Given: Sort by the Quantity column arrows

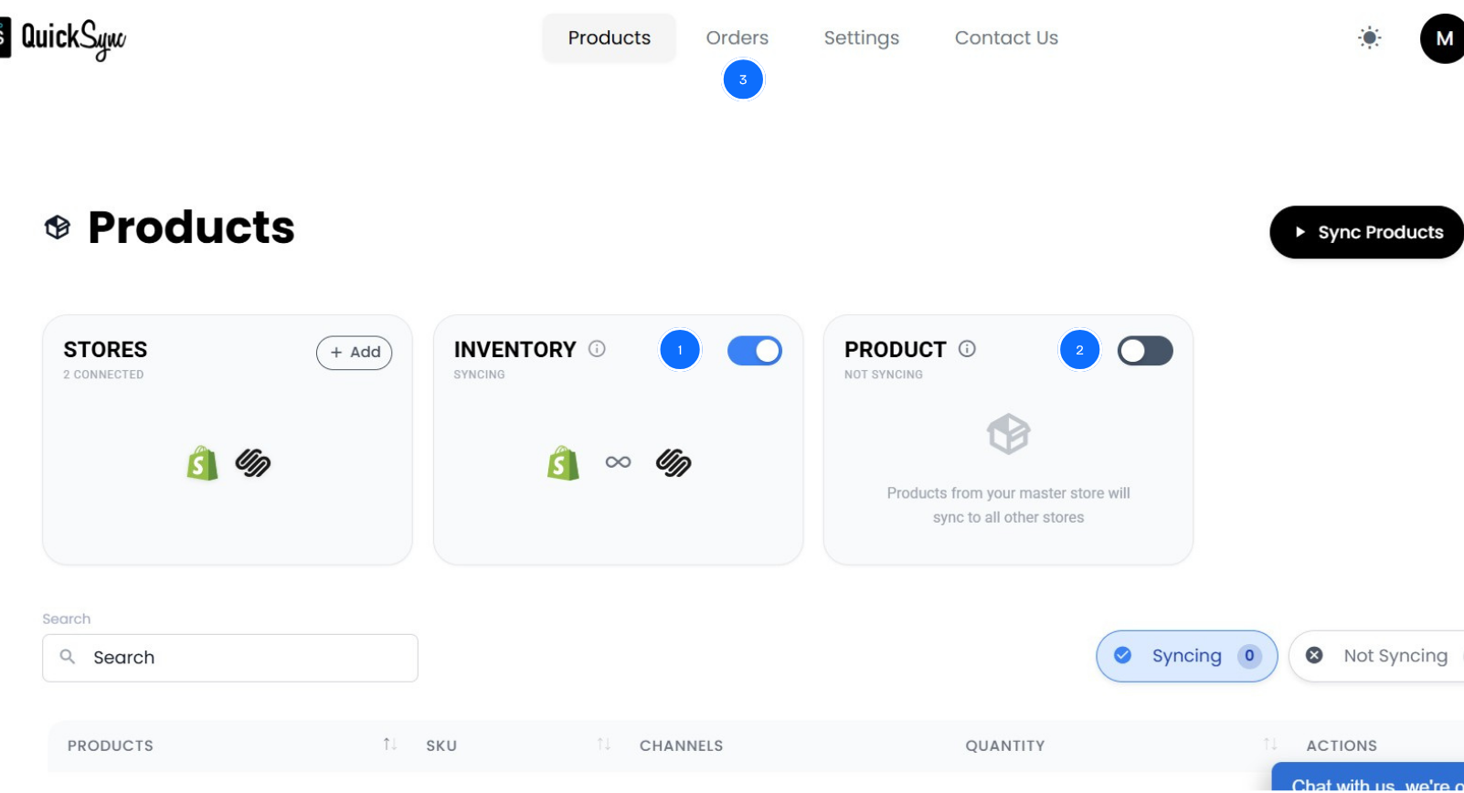Looking at the screenshot, I should pyautogui.click(x=1270, y=745).
